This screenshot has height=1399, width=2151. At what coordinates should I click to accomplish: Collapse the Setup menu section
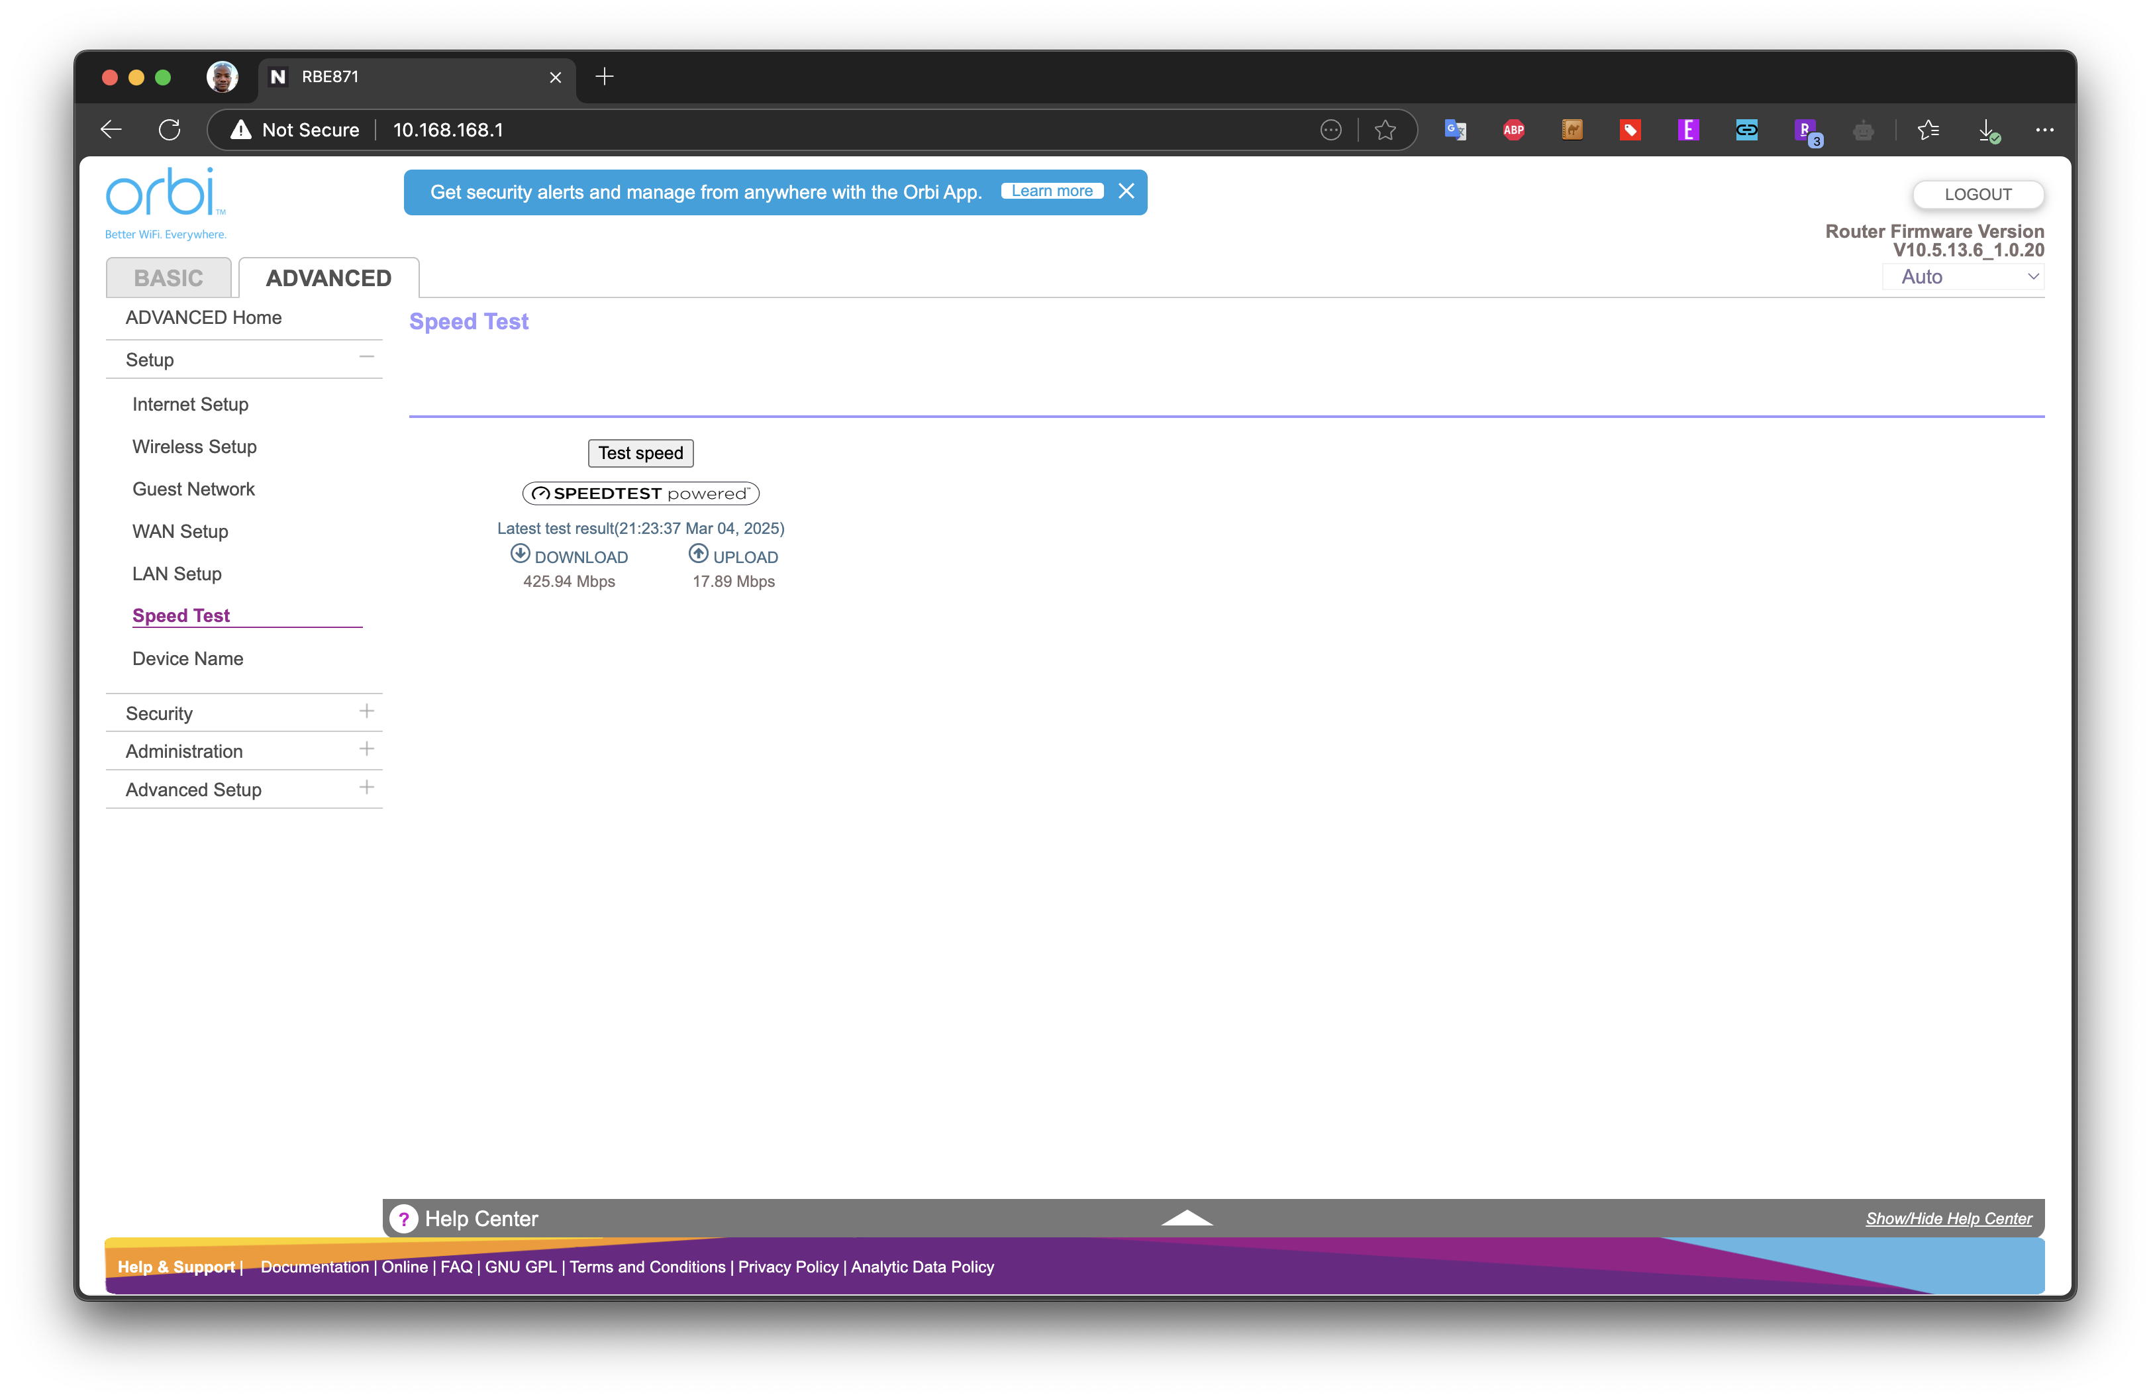point(366,358)
